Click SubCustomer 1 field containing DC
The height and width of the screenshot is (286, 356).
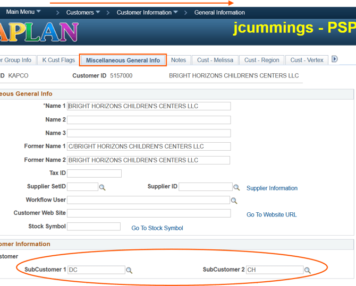click(x=96, y=270)
